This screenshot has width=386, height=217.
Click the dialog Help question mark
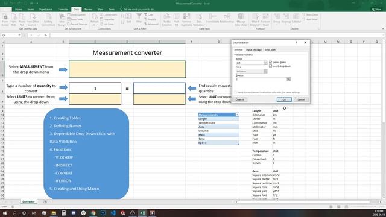point(296,43)
